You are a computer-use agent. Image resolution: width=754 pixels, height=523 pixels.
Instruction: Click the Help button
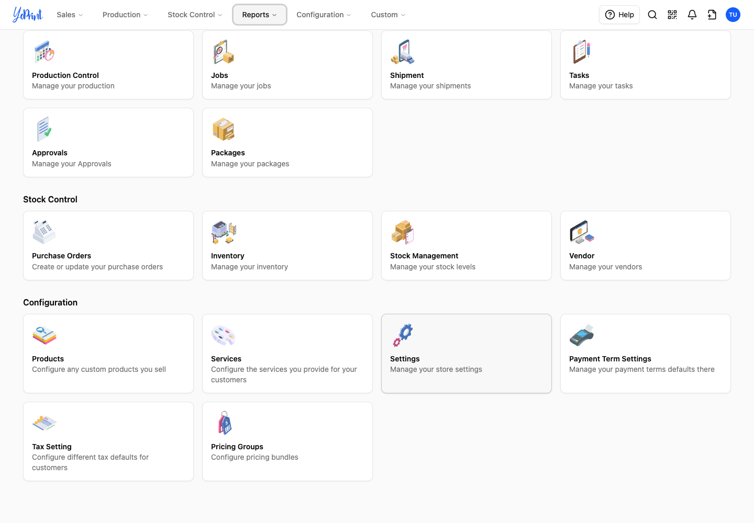click(x=619, y=15)
